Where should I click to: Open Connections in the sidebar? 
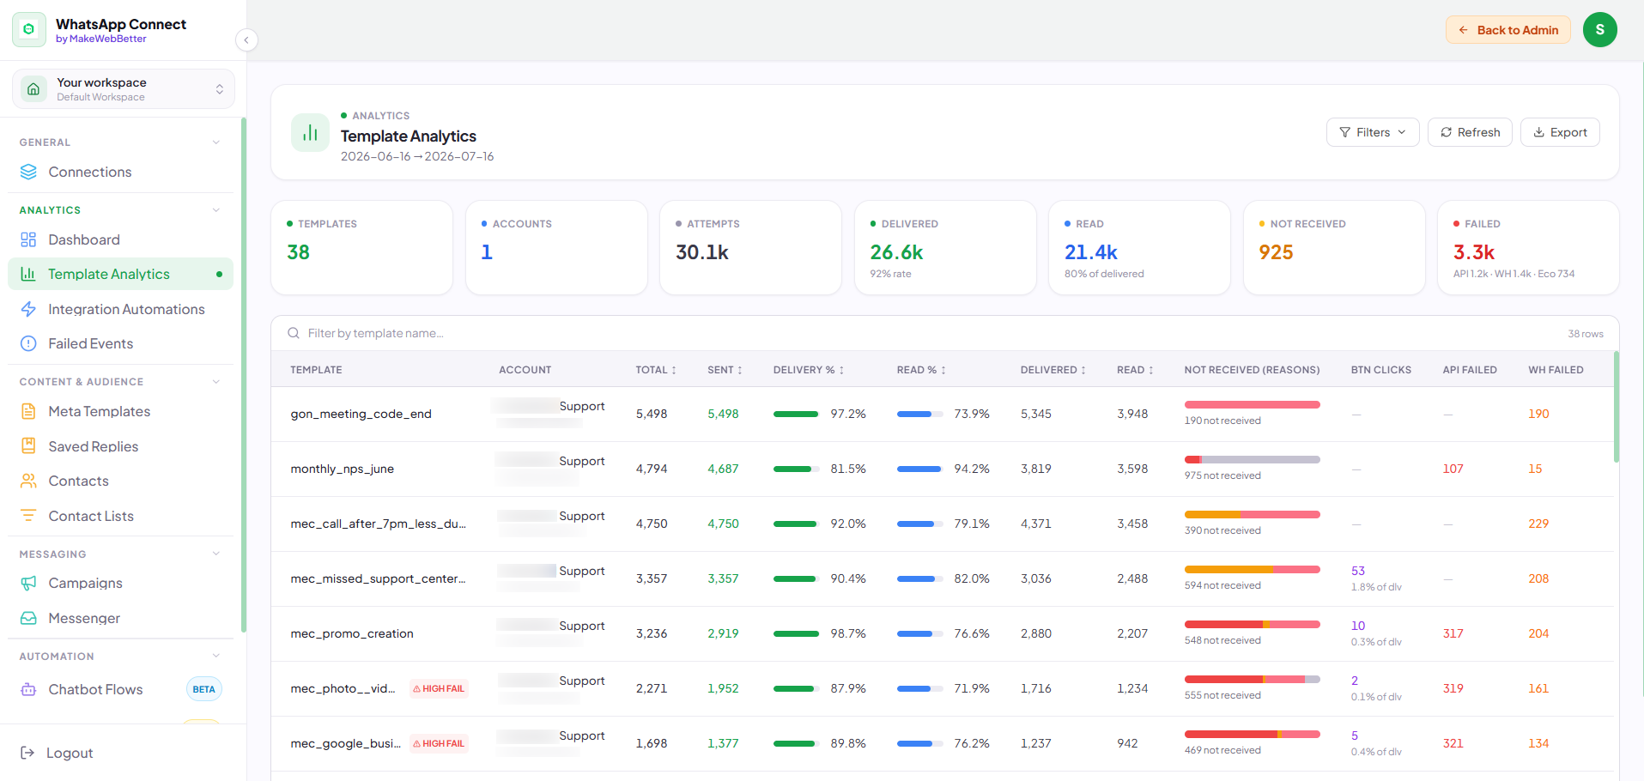pos(120,172)
